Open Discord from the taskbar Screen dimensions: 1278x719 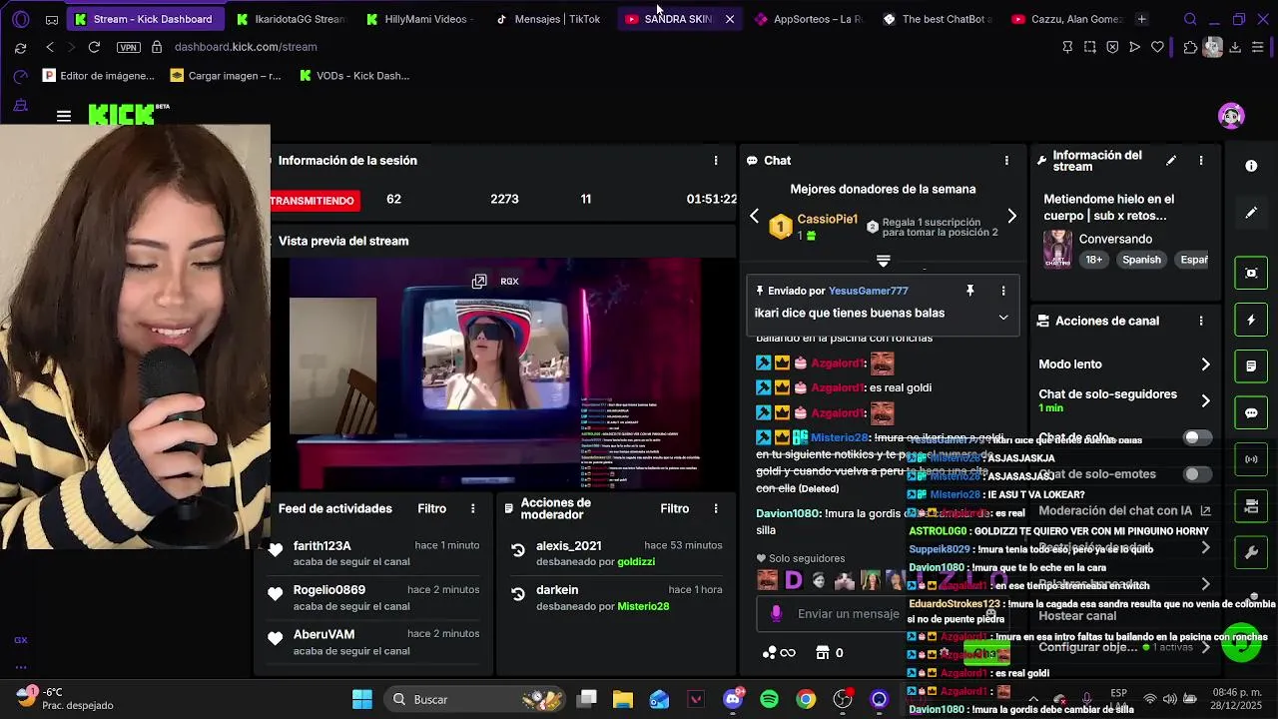click(733, 699)
